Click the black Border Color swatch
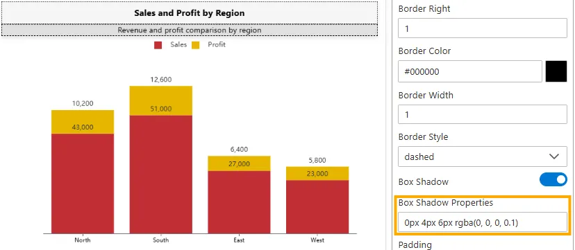The image size is (575, 250). pos(556,71)
